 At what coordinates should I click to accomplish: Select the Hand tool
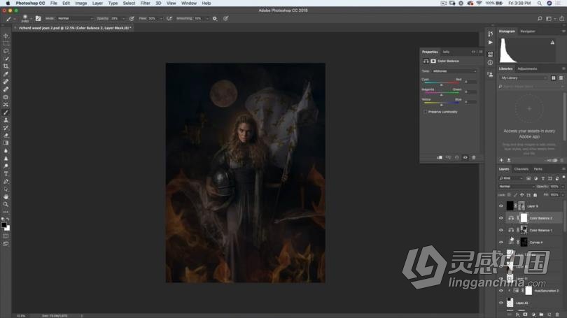6,196
